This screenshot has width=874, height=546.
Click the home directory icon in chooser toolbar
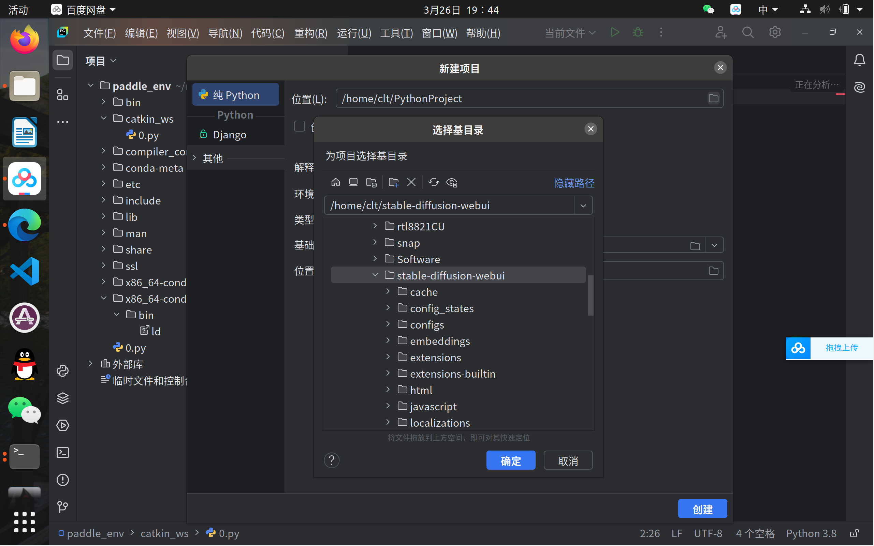click(335, 182)
